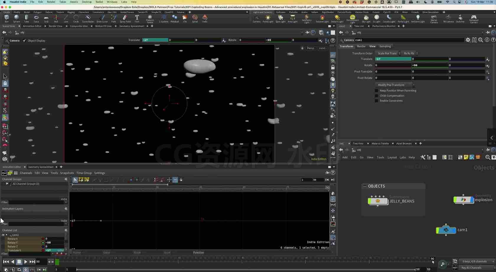
Task: Open the Render menu in menu bar
Action: tap(51, 2)
